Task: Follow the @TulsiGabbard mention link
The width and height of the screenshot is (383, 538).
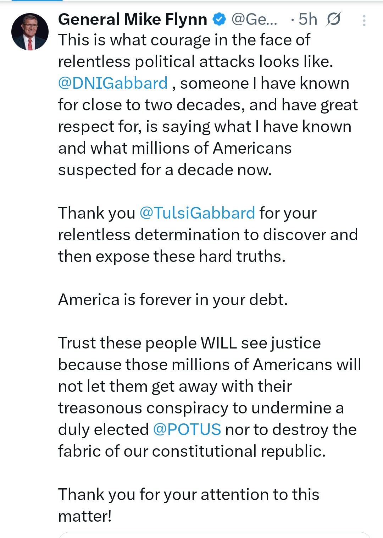Action: pos(197,213)
